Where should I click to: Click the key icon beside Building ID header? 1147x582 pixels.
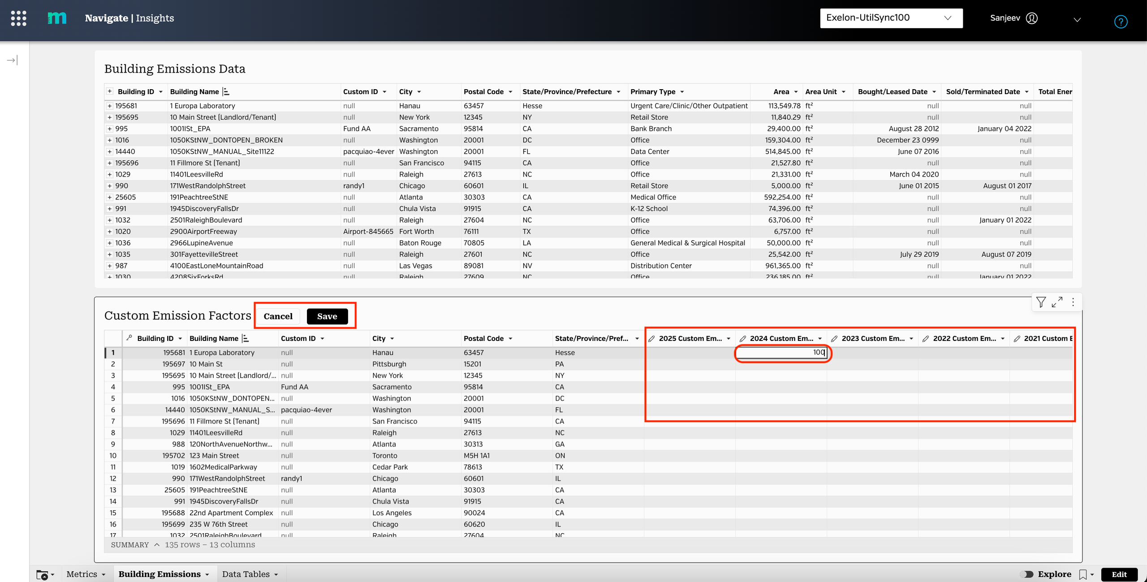pos(129,338)
